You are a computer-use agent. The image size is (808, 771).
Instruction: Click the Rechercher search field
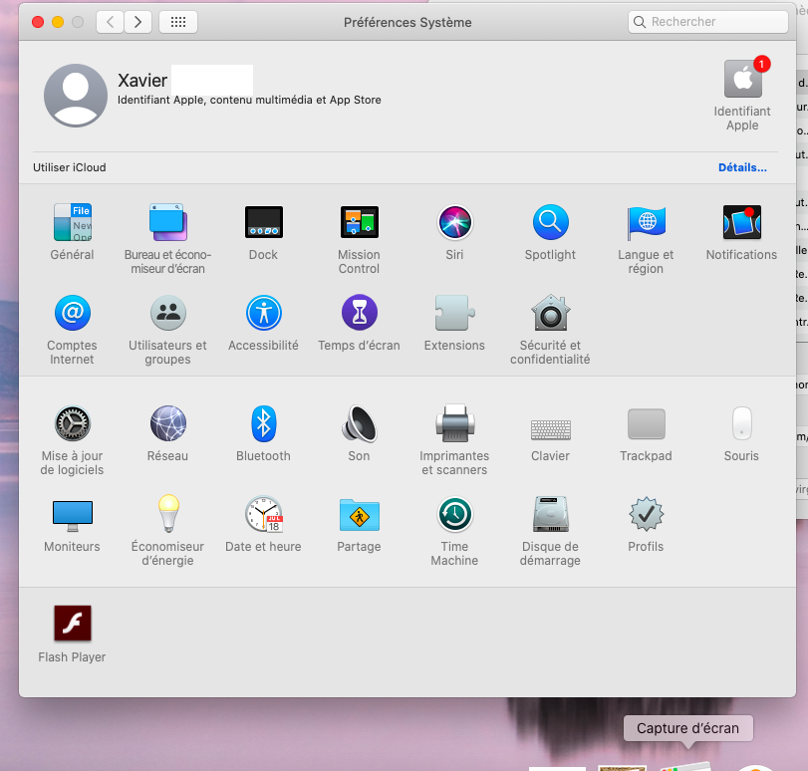(x=708, y=22)
